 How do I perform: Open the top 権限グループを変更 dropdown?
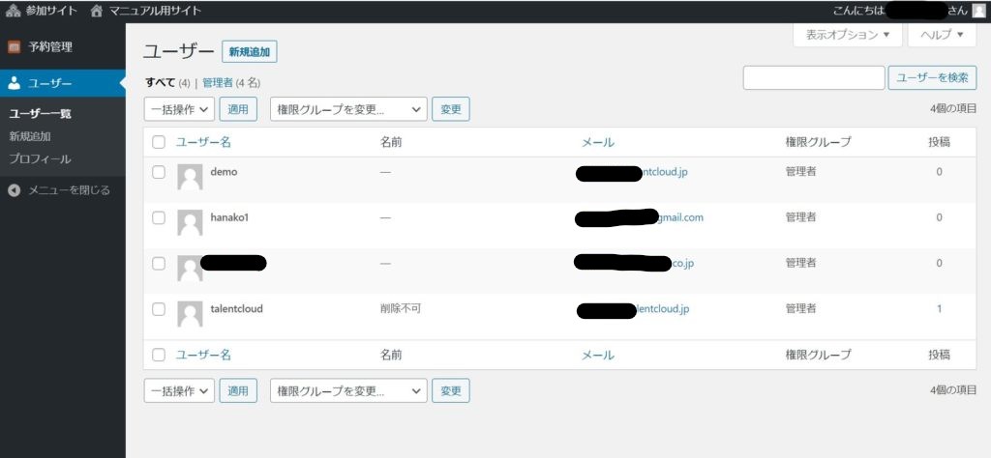(348, 109)
